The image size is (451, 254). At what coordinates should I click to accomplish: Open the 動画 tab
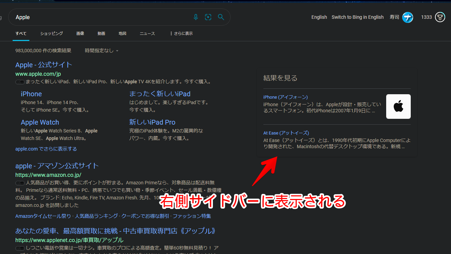(x=101, y=33)
